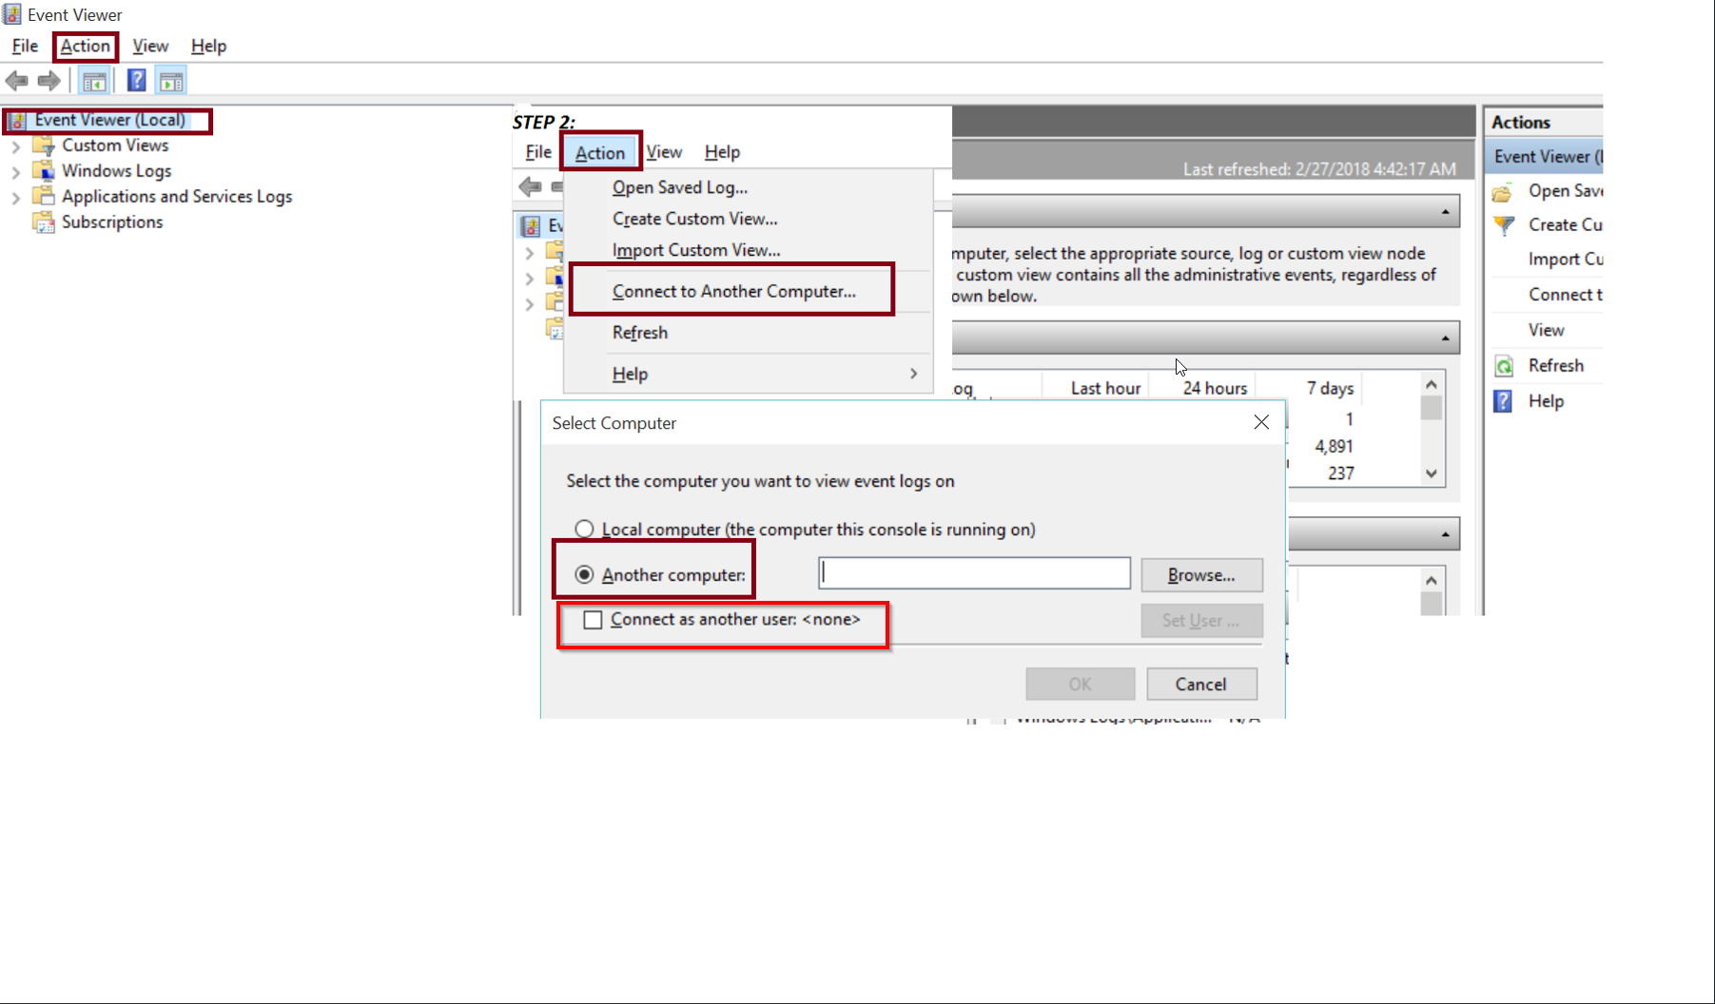Click the Action menu in STEP 2 inset
Image resolution: width=1715 pixels, height=1004 pixels.
600,152
